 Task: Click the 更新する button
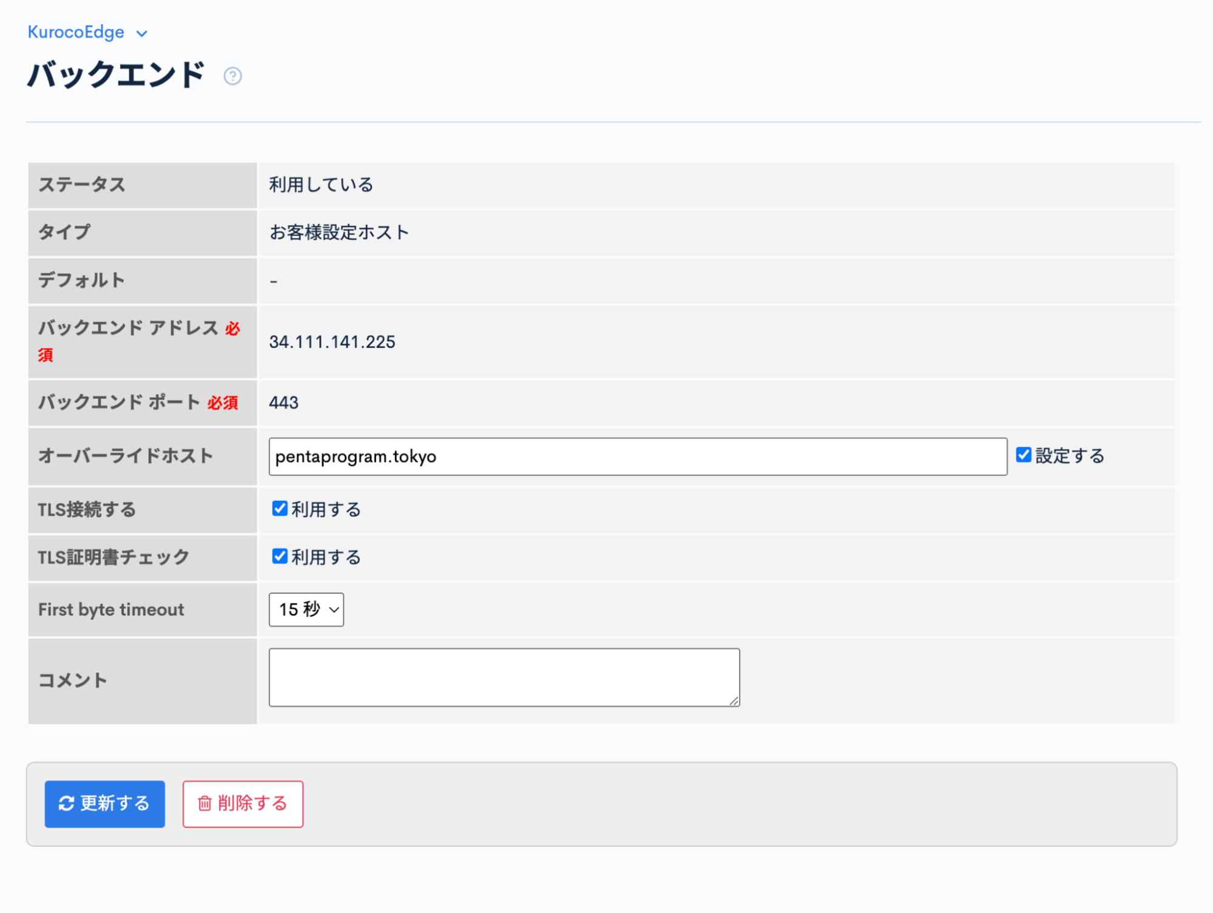coord(105,804)
